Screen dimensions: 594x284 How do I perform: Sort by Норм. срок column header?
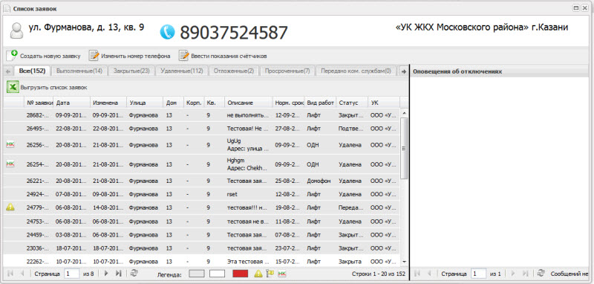coord(289,103)
